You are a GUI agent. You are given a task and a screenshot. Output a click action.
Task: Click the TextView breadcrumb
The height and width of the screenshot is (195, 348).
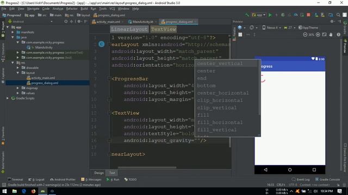(164, 29)
